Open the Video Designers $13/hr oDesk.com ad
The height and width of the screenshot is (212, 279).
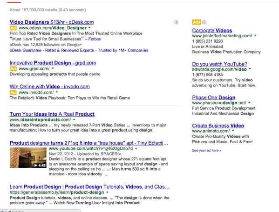pos(52,22)
